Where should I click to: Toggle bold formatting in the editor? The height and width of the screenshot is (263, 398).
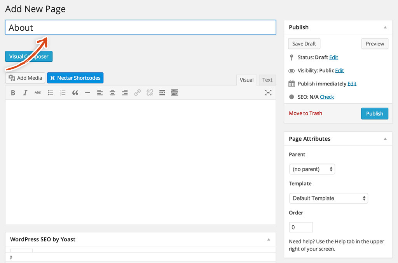(13, 92)
